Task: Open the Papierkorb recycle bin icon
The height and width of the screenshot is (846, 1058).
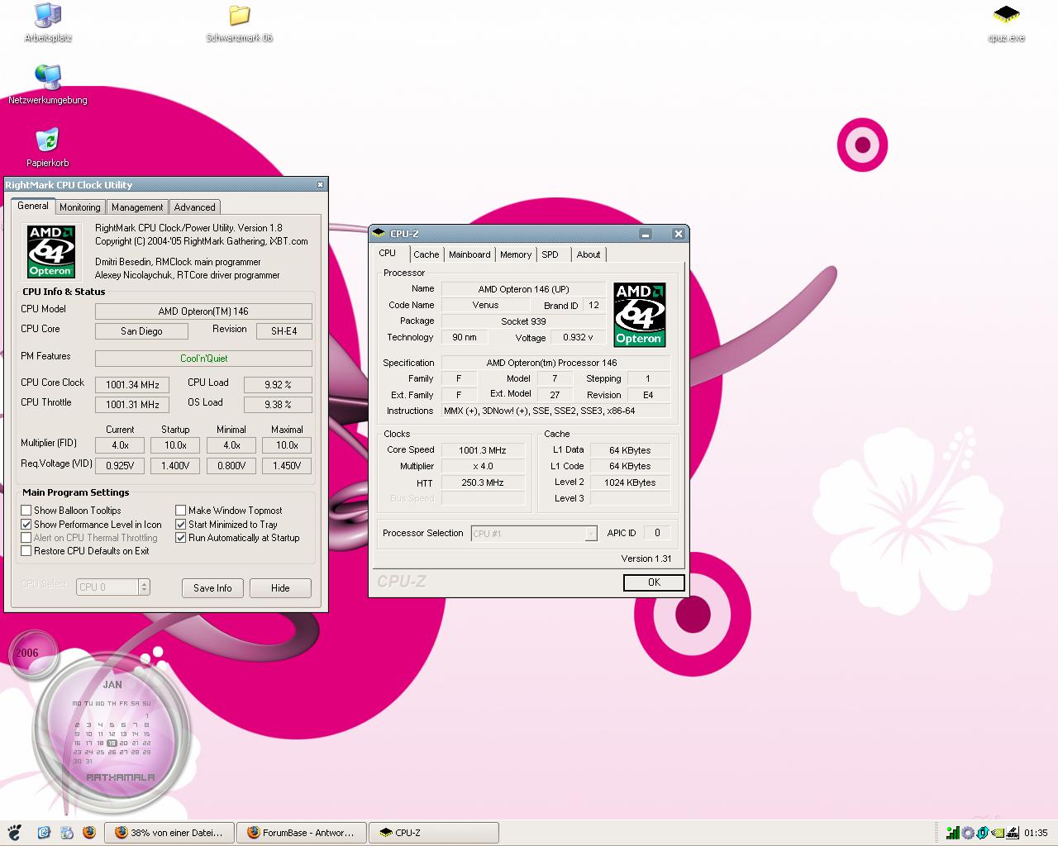Action: point(48,148)
